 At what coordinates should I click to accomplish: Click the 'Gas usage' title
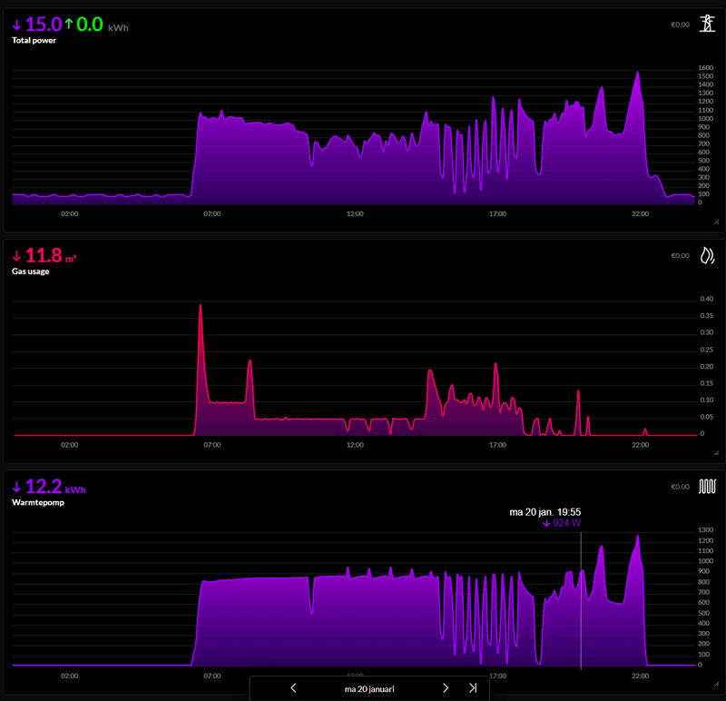click(31, 272)
